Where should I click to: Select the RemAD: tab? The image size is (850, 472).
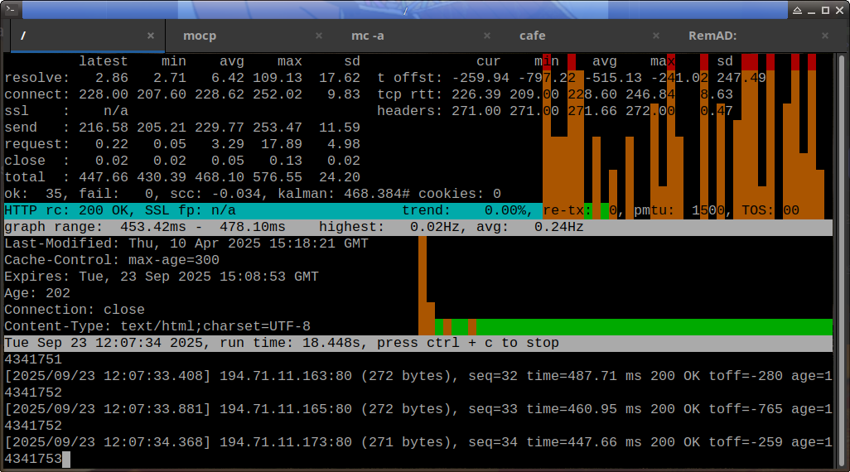pos(712,36)
